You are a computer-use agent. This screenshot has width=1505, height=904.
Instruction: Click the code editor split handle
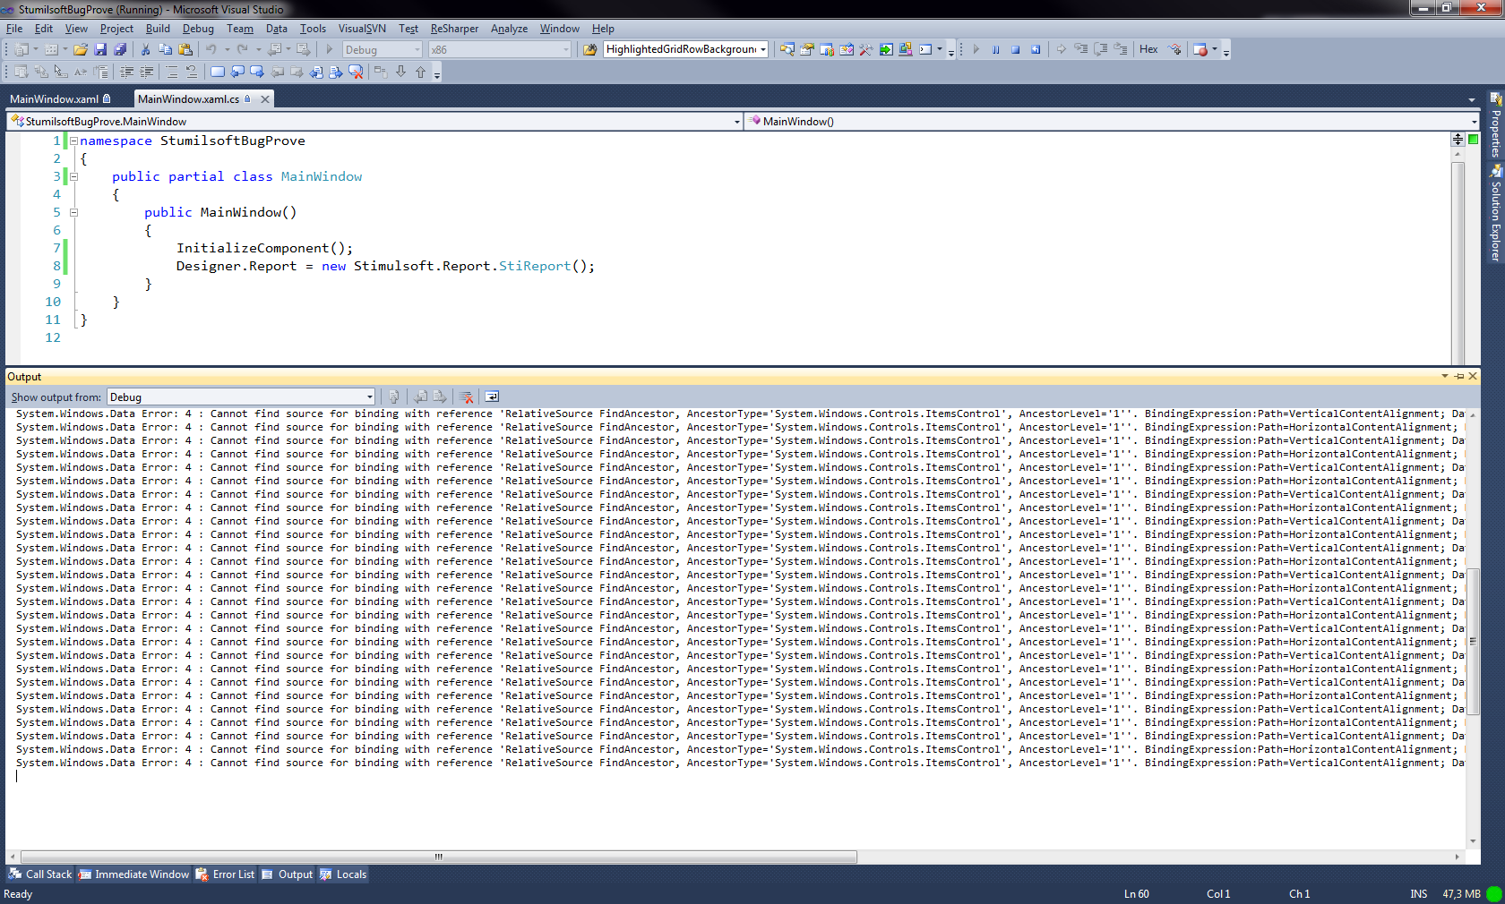pos(1458,139)
